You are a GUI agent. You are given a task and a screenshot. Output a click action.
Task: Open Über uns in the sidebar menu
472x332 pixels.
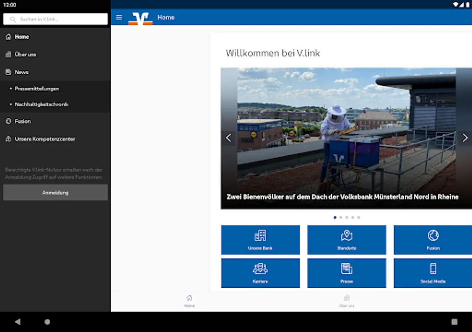click(x=55, y=54)
